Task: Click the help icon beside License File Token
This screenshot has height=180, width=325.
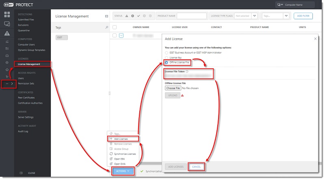Action: pos(187,71)
